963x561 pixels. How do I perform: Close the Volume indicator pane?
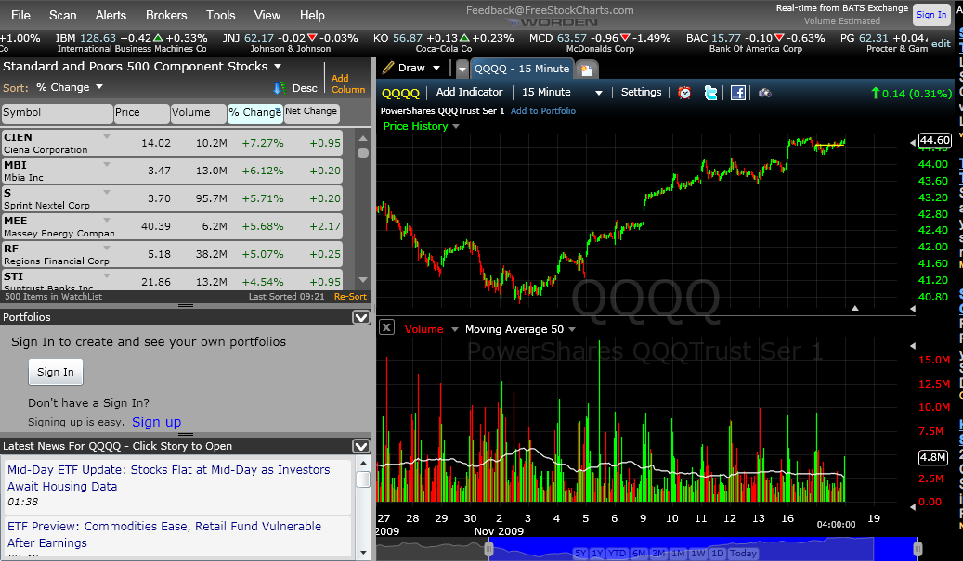pos(386,327)
